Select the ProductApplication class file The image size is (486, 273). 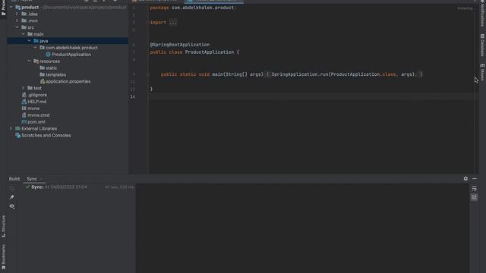point(71,55)
